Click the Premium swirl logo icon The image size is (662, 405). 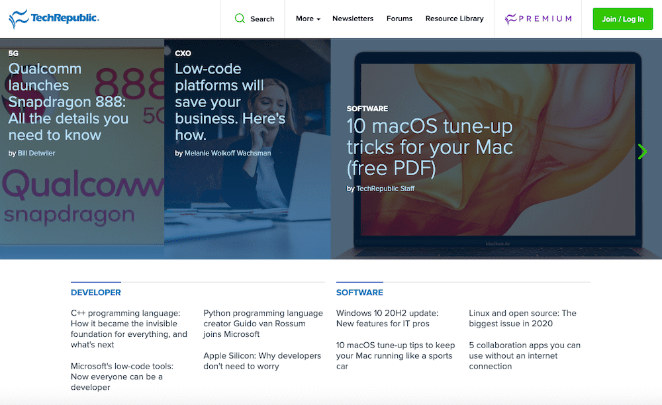pyautogui.click(x=510, y=19)
